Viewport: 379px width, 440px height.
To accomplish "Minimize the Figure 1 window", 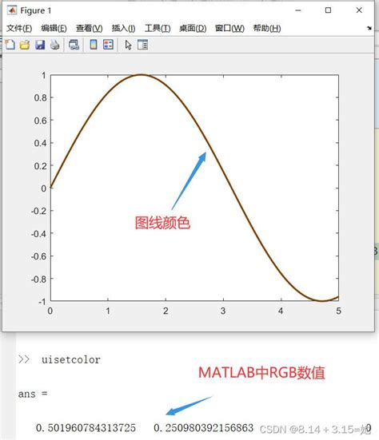I will click(x=298, y=10).
